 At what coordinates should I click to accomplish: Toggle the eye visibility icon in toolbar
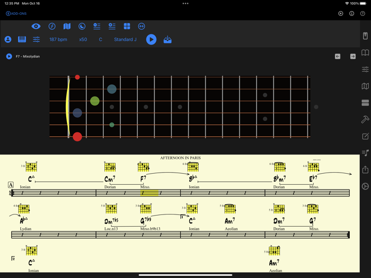pyautogui.click(x=36, y=26)
